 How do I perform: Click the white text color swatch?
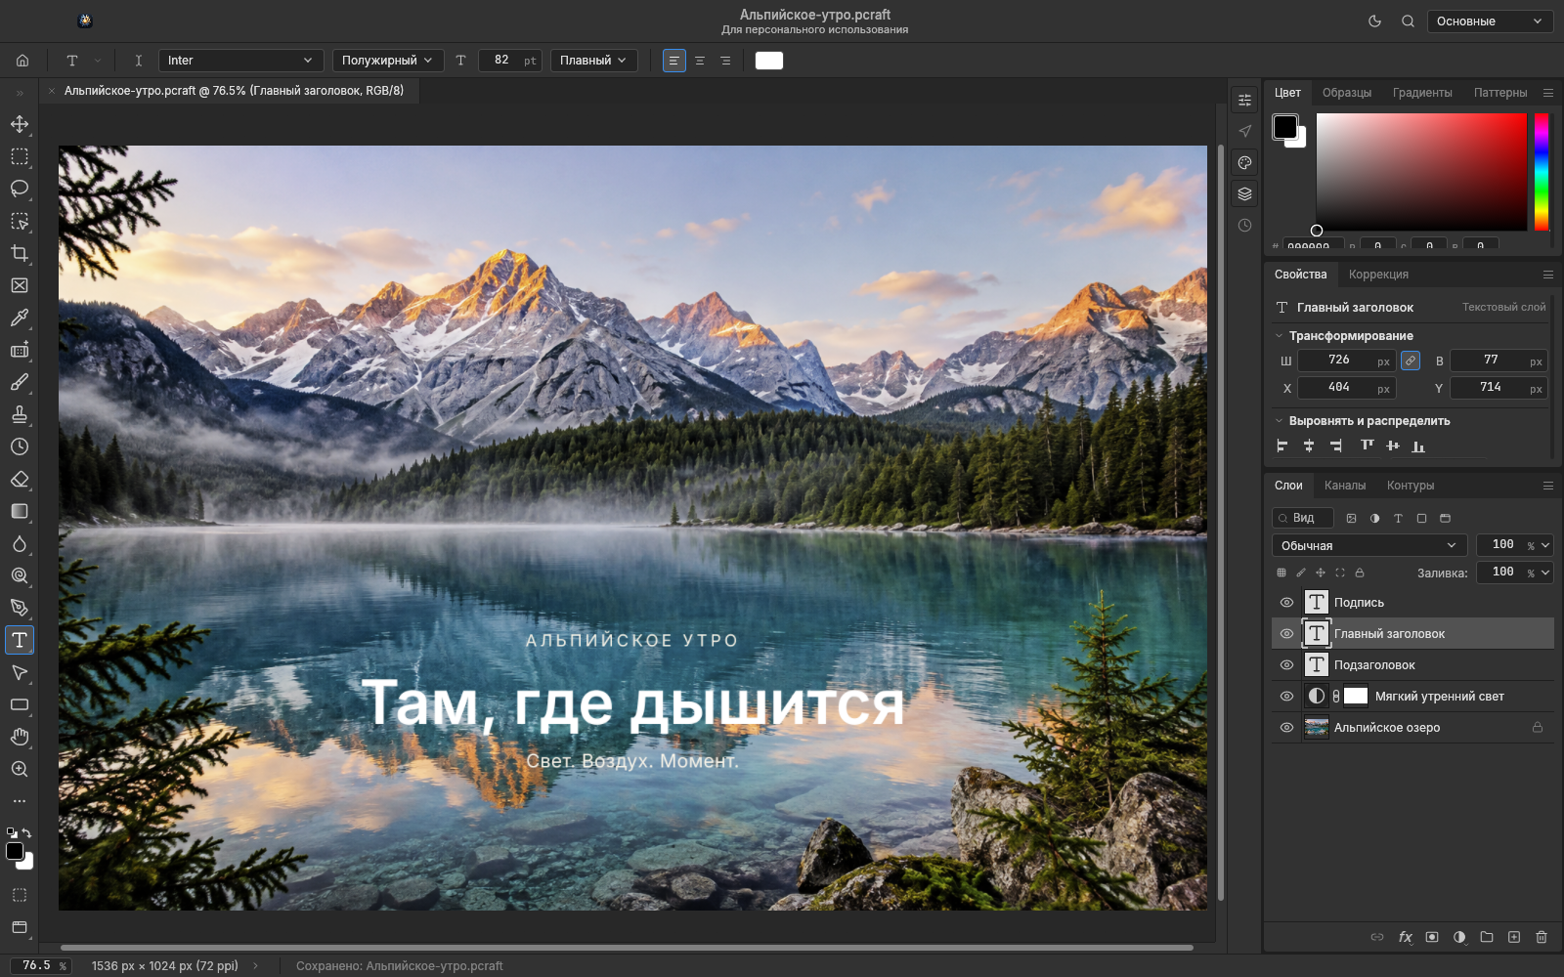[x=769, y=61]
